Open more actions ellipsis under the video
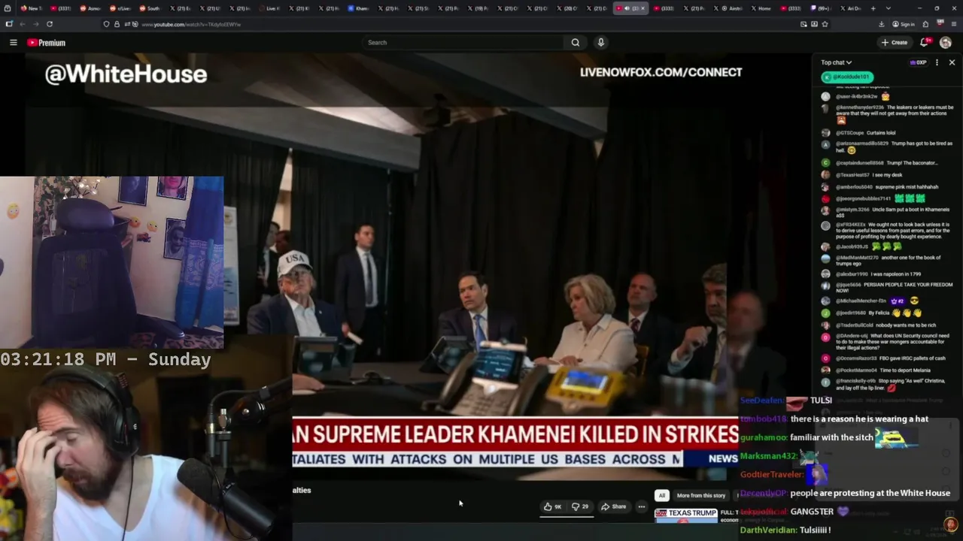Image resolution: width=963 pixels, height=541 pixels. (642, 506)
